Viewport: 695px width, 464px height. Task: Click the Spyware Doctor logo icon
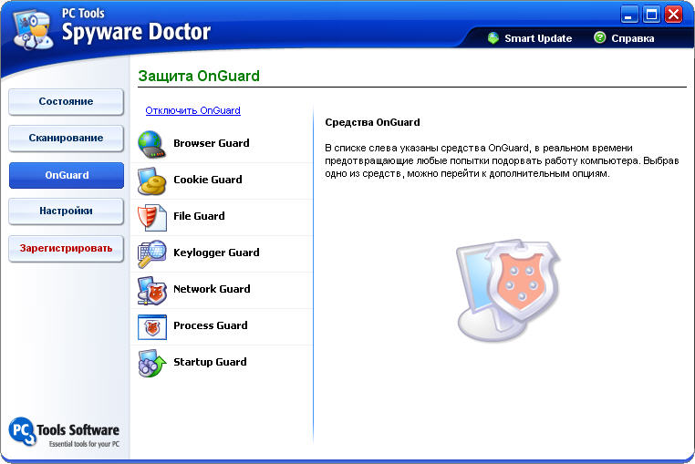(x=33, y=29)
